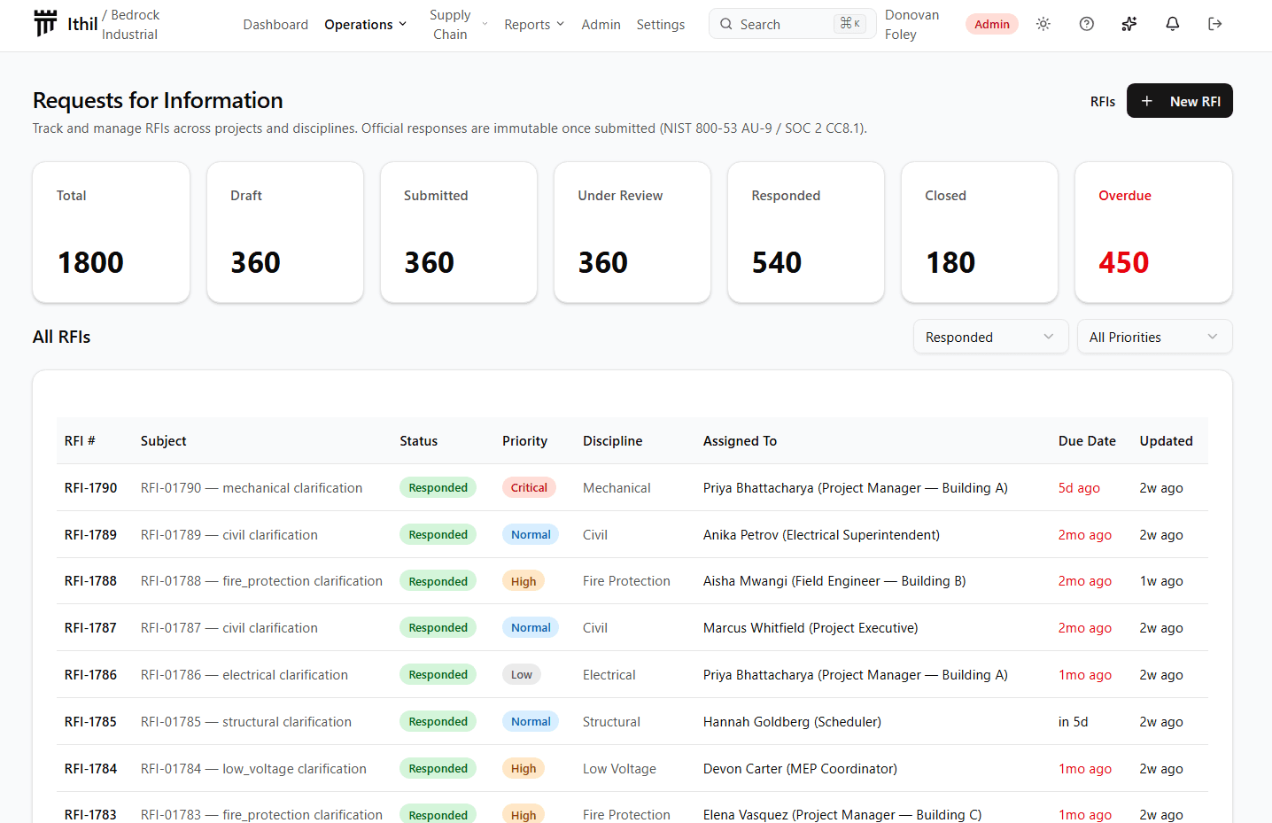The width and height of the screenshot is (1272, 823).
Task: Click assignee Marcus Whitfield (Project Executive)
Action: pyautogui.click(x=811, y=628)
